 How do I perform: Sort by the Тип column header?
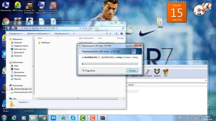tap(100, 38)
